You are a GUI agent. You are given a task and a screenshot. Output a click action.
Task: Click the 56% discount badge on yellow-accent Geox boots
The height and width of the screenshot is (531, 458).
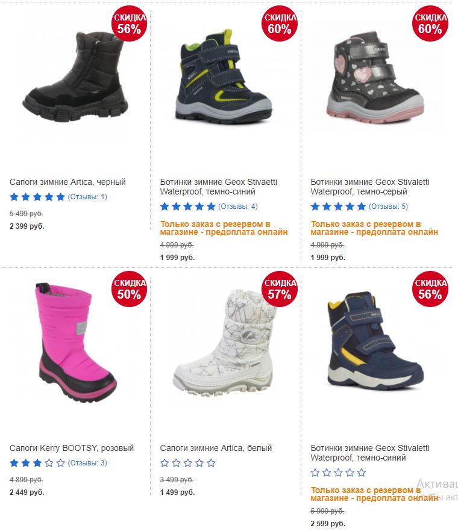tap(430, 289)
